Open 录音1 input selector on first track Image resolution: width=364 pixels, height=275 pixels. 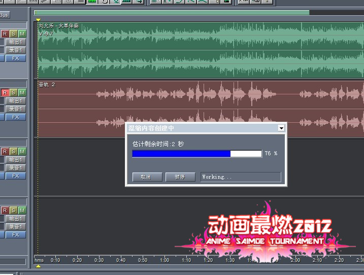(x=16, y=50)
